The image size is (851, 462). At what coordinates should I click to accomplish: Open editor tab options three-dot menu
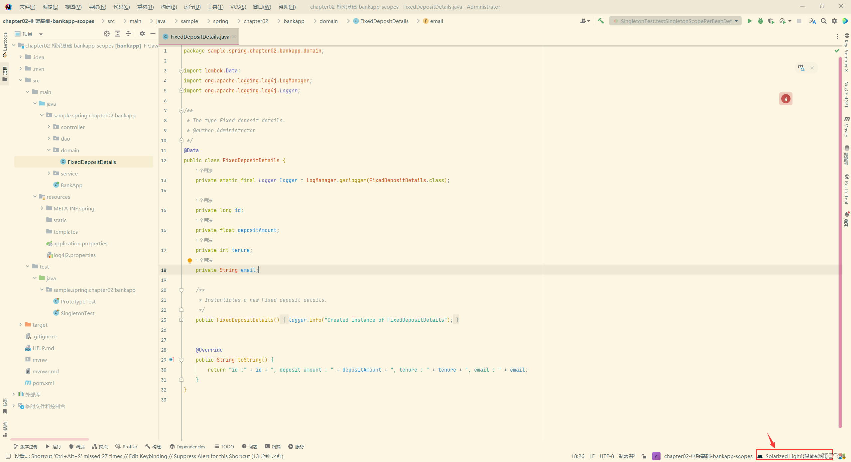[x=837, y=37]
